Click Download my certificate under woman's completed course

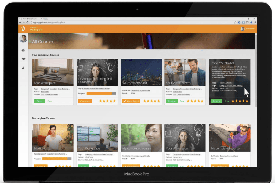(140, 156)
